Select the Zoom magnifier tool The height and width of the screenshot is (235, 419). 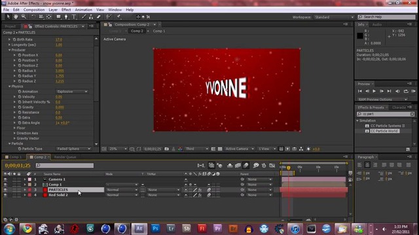pos(24,17)
